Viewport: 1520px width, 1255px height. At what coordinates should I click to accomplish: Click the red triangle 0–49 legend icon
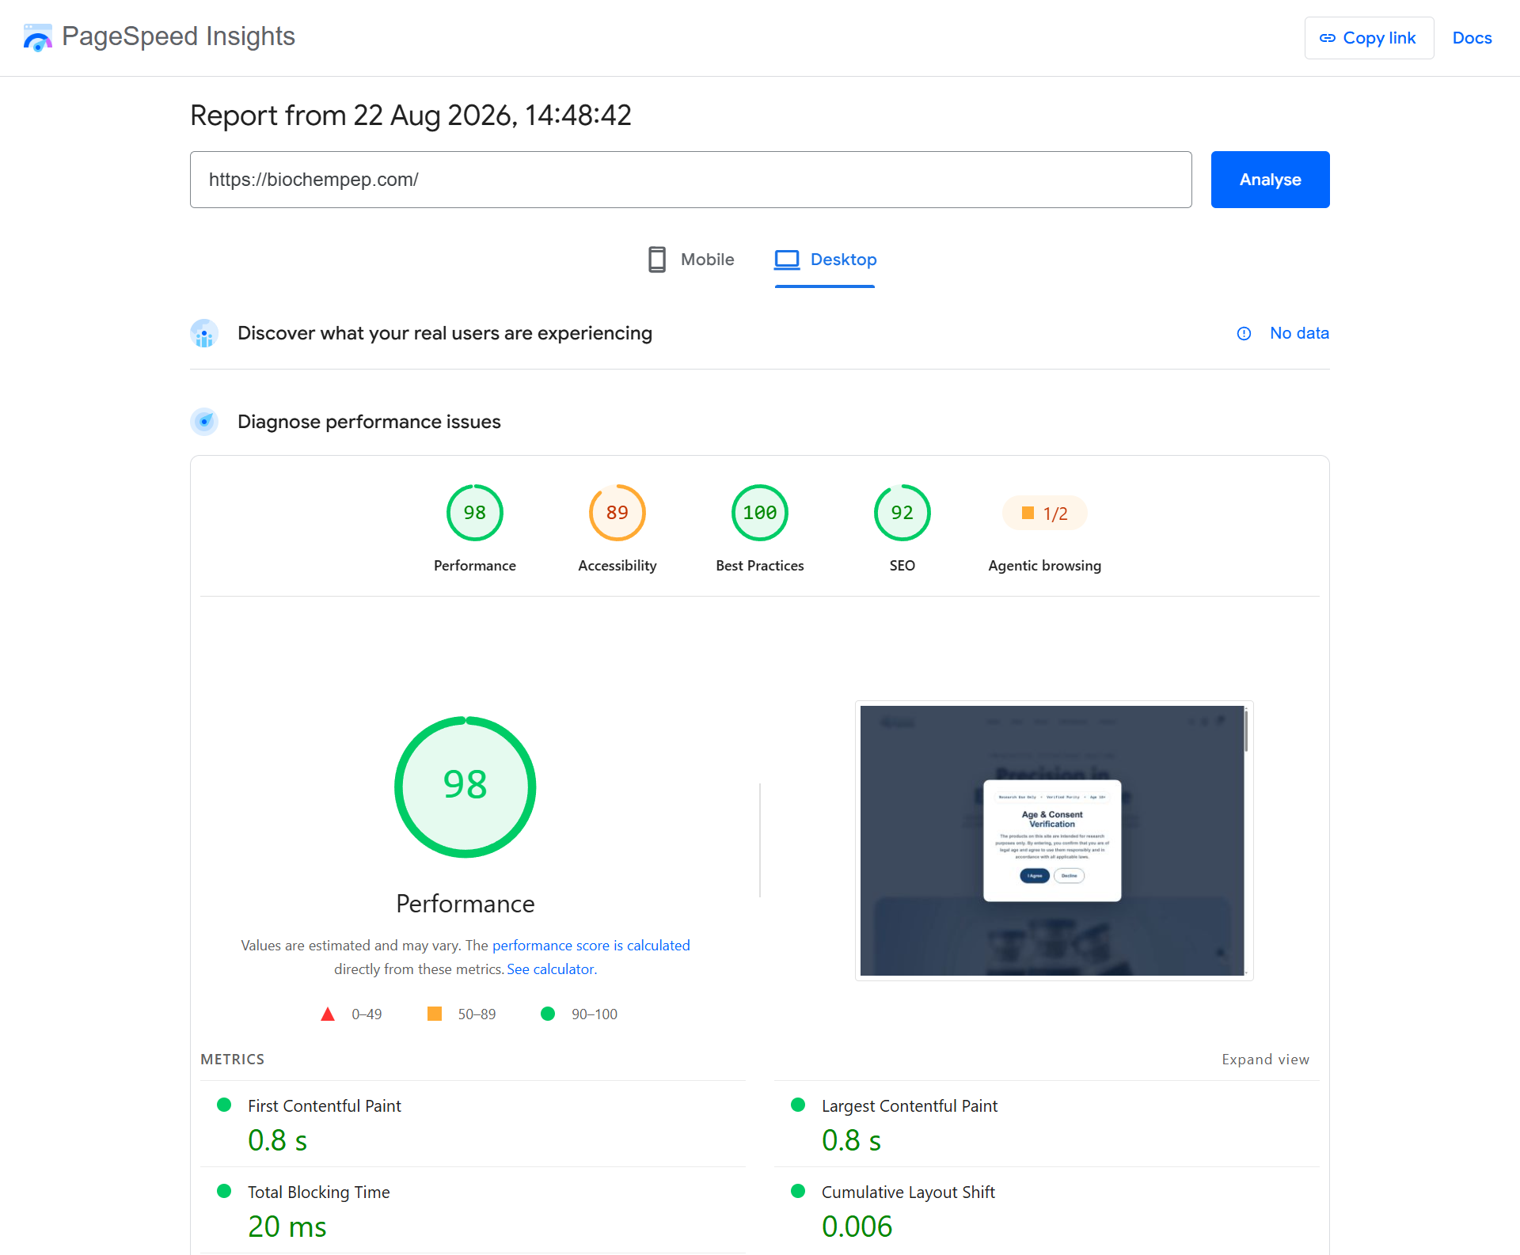coord(328,1014)
